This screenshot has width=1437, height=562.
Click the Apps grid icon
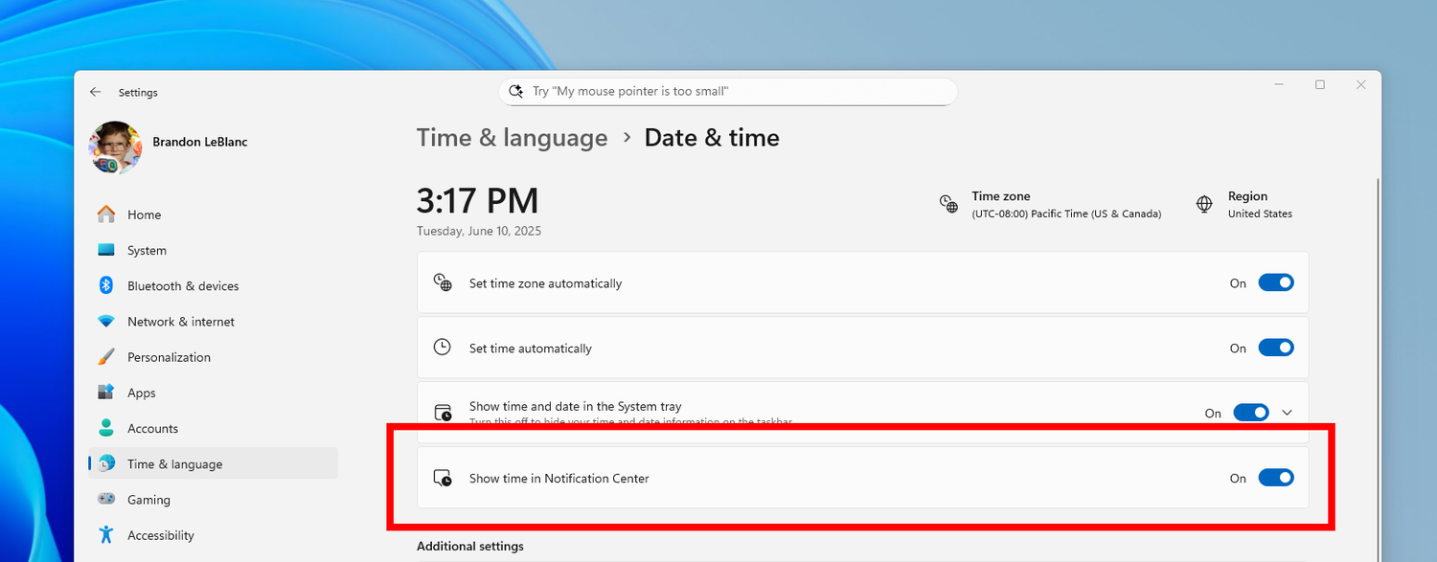(106, 393)
